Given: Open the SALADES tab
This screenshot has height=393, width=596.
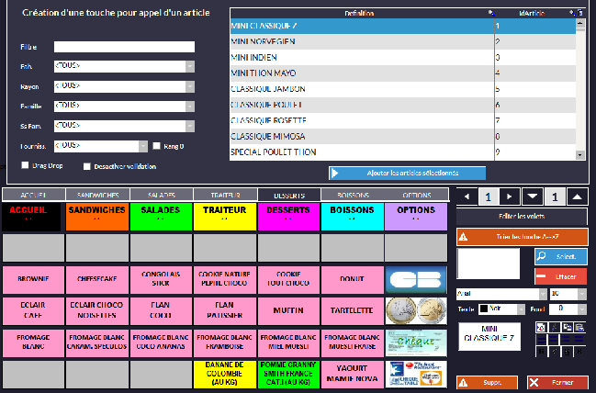Looking at the screenshot, I should click(161, 195).
